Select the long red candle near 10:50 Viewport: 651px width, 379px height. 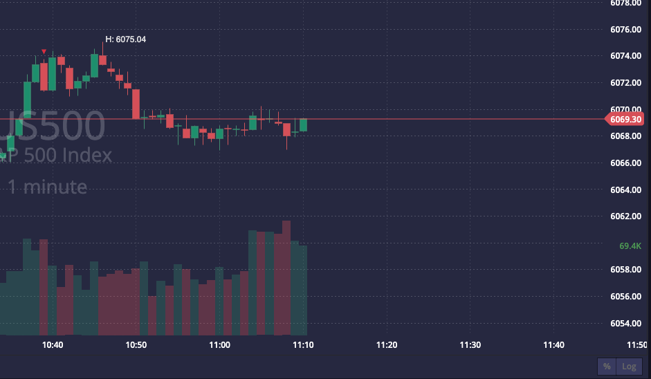coord(136,104)
